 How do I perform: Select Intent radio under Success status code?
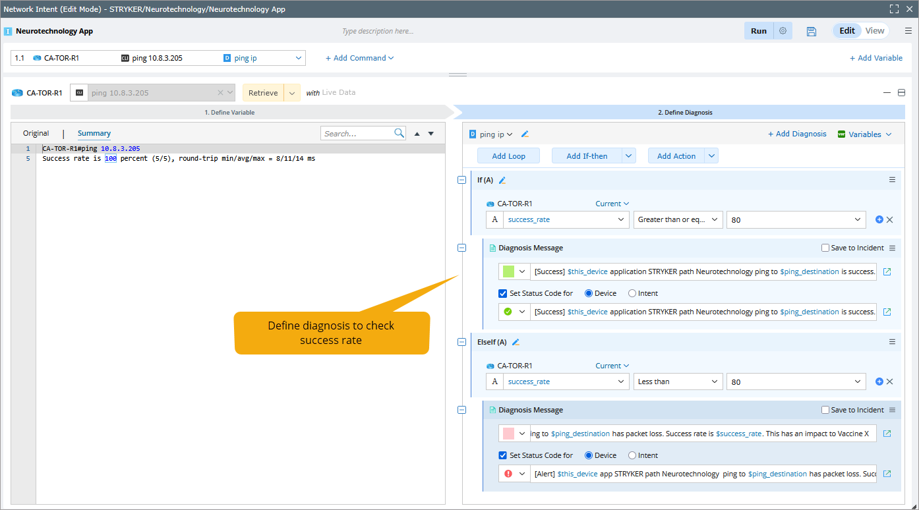point(632,293)
